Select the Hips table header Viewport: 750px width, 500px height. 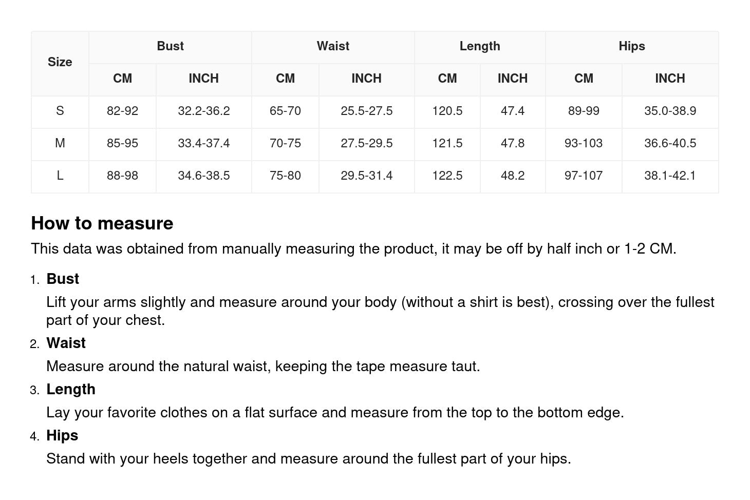point(631,46)
